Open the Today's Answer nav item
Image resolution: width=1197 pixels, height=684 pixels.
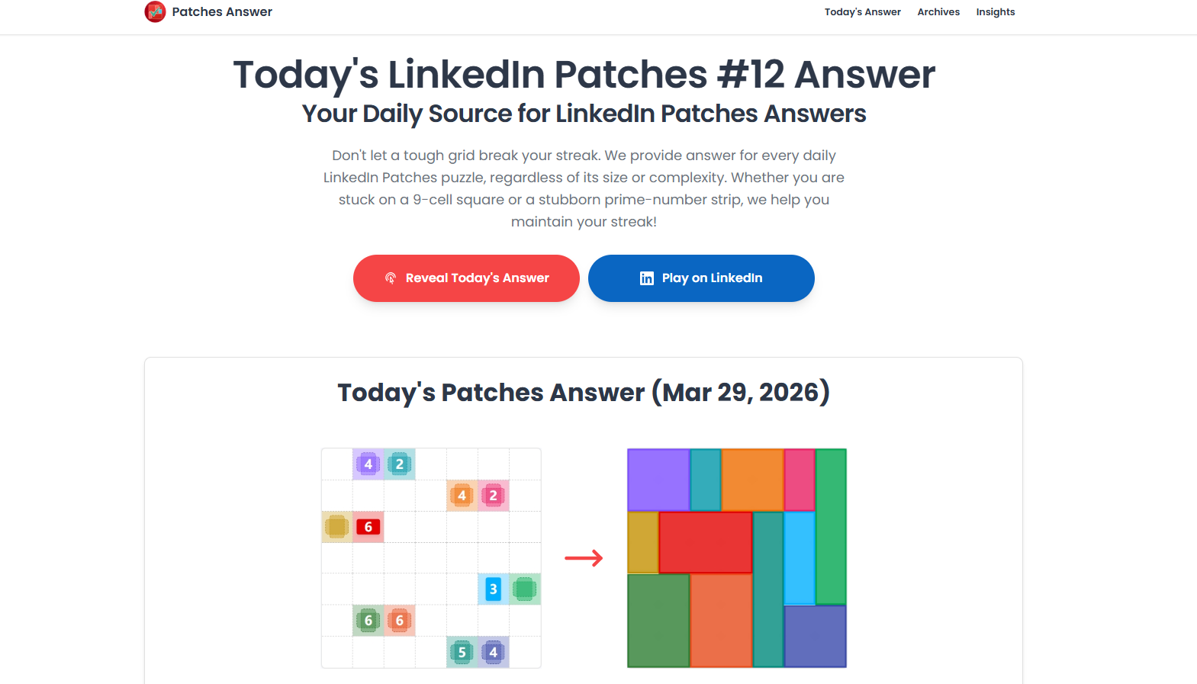[x=862, y=12]
